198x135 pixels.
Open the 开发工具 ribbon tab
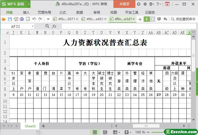tap(132, 13)
